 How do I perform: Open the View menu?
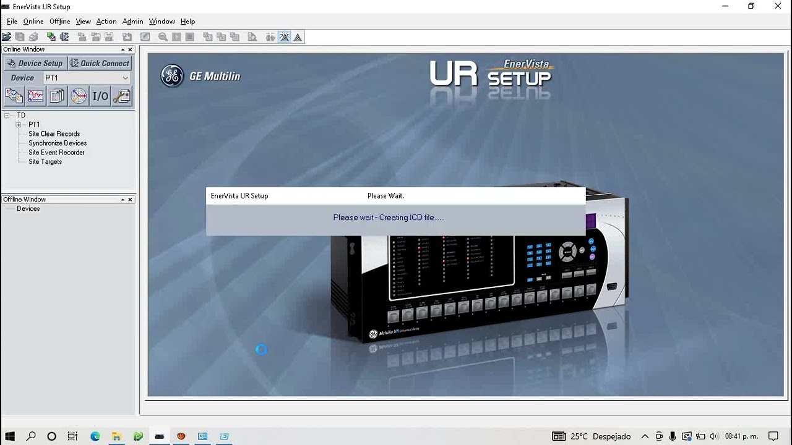point(84,21)
